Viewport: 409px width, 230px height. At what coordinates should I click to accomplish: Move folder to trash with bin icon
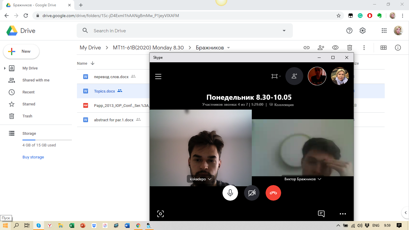[x=349, y=48]
